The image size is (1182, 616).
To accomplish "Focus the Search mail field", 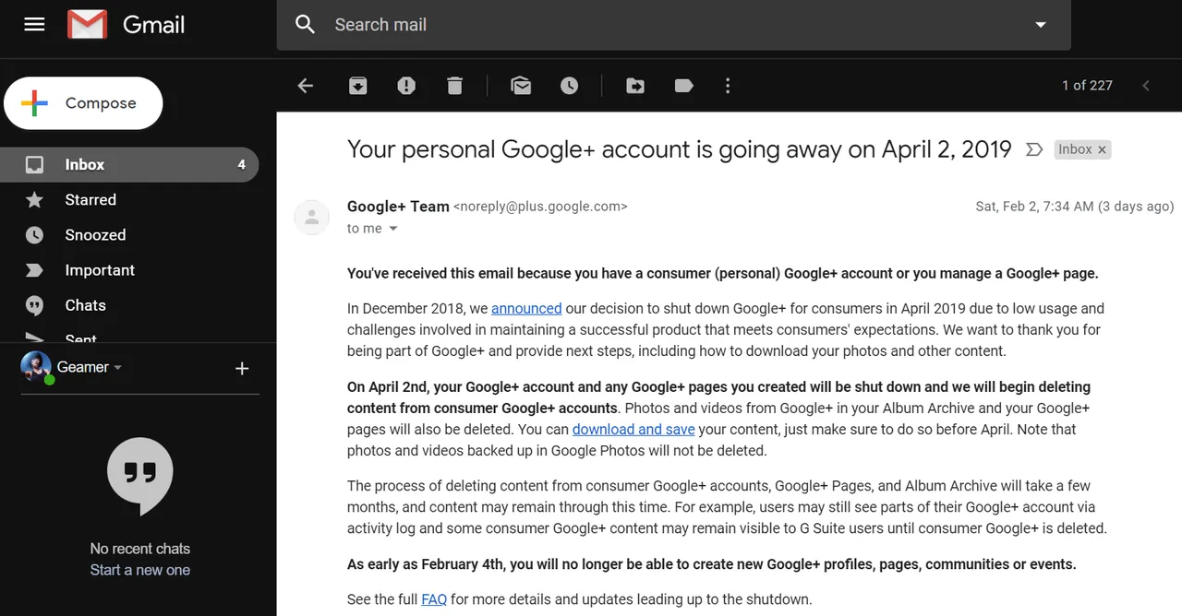I will tap(674, 25).
